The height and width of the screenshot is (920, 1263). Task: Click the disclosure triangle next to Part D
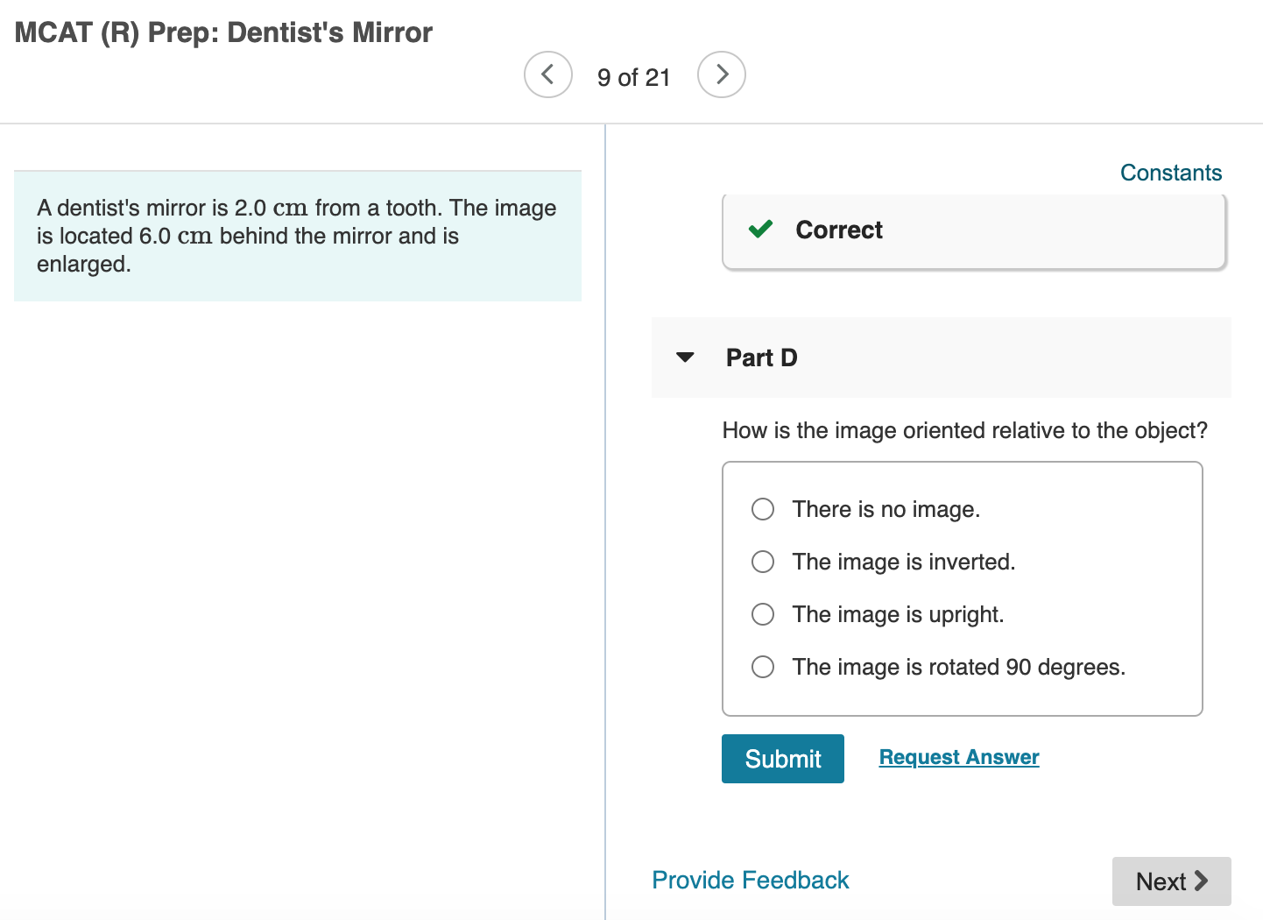click(685, 357)
